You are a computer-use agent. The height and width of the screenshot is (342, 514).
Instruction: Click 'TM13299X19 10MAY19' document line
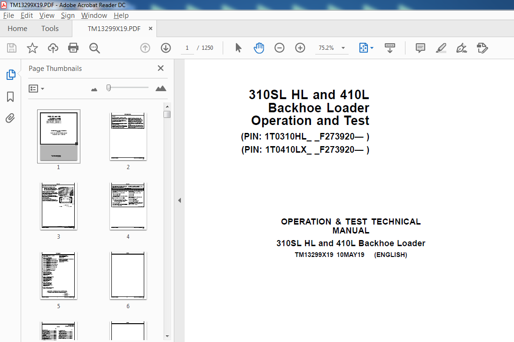tap(329, 255)
